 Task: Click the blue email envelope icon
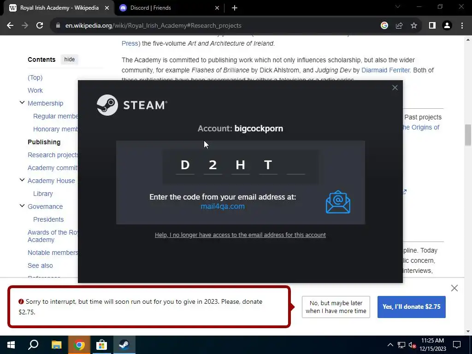pyautogui.click(x=338, y=202)
